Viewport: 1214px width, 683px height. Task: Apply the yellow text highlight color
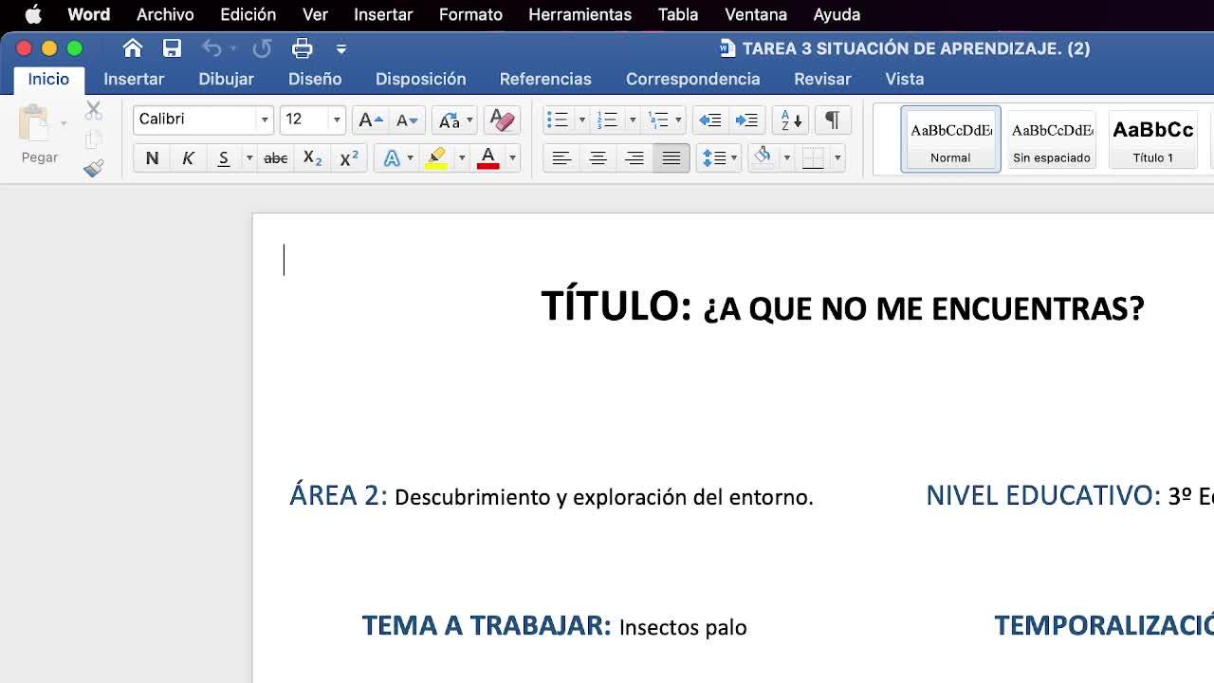click(436, 158)
